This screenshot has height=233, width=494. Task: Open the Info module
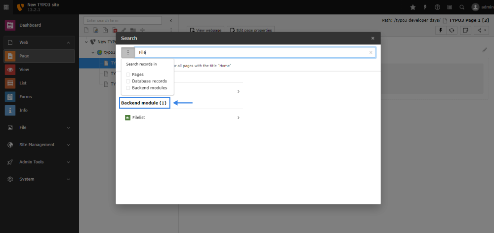[40, 110]
